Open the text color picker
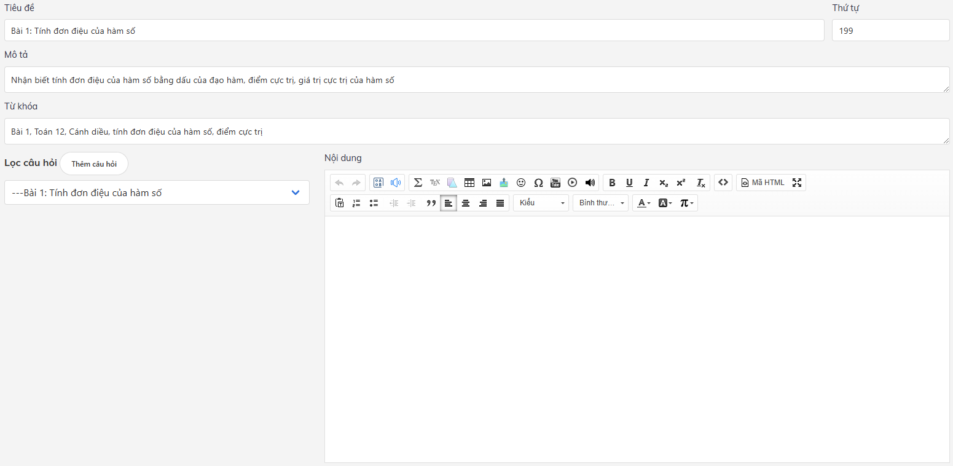This screenshot has width=953, height=466. (x=643, y=203)
